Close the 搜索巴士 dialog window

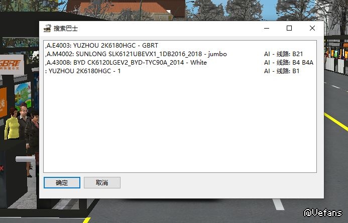(x=312, y=28)
